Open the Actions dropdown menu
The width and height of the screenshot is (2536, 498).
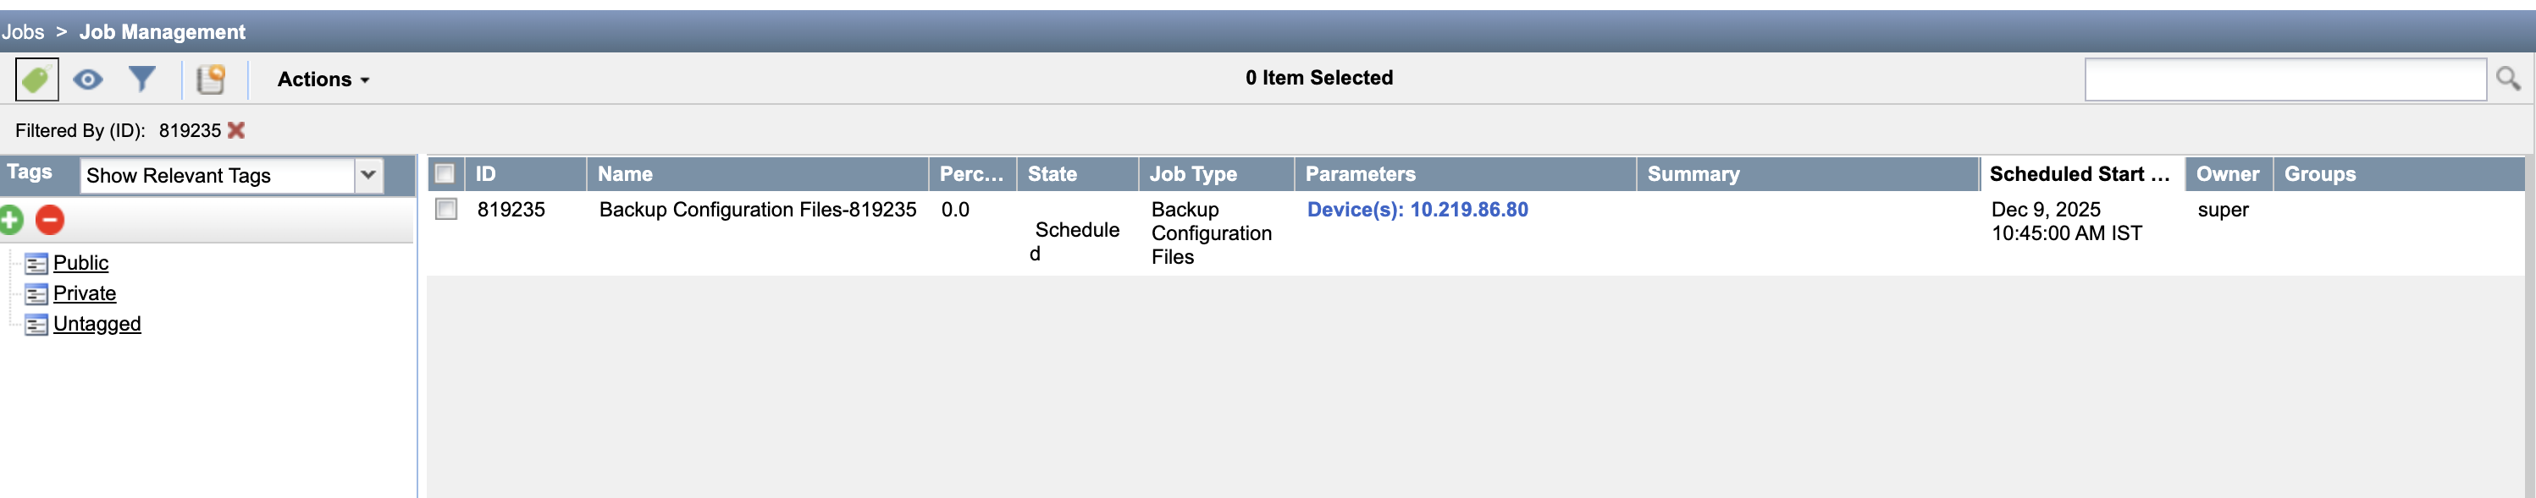[323, 79]
